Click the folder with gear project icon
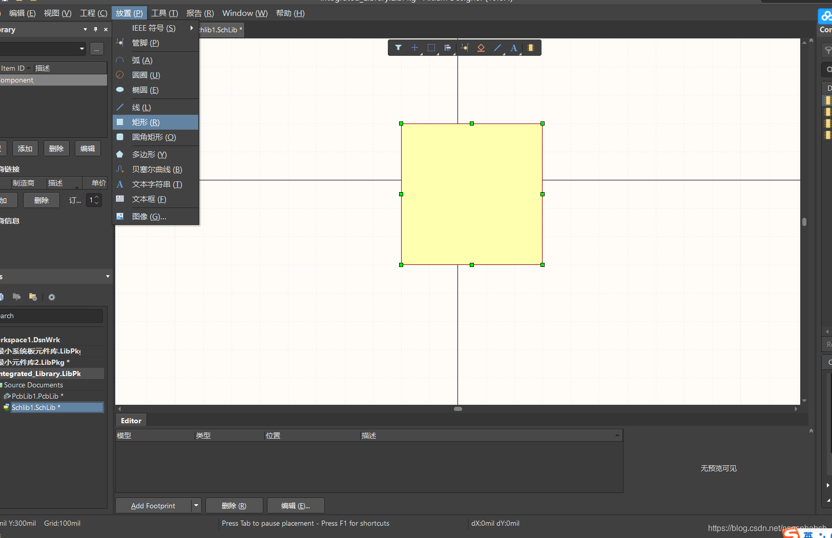 33,297
